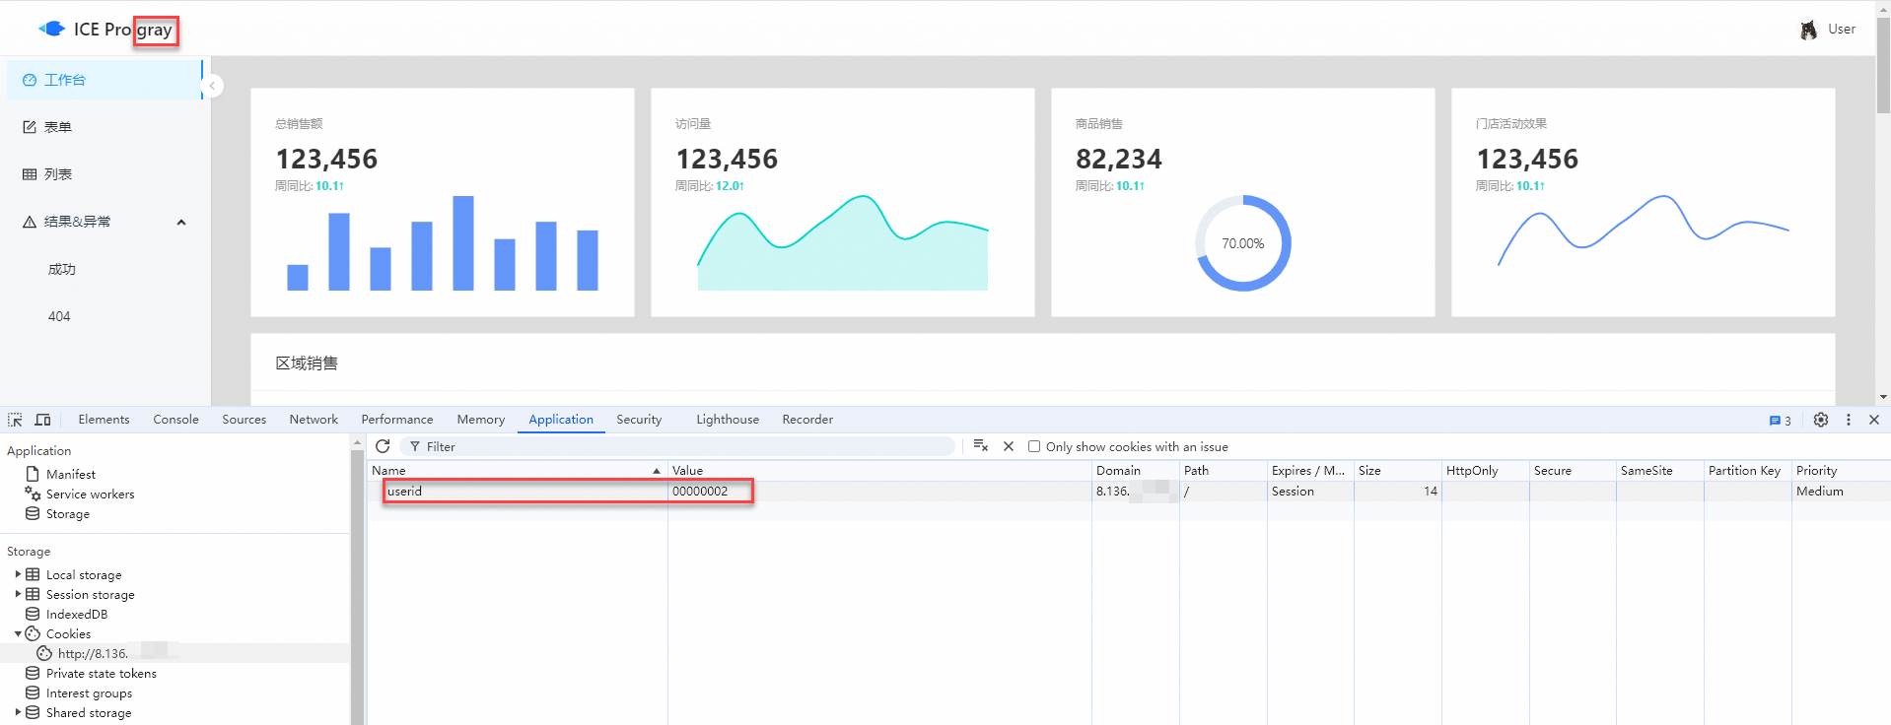1891x725 pixels.
Task: Click the Medium priority cell
Action: [x=1841, y=491]
